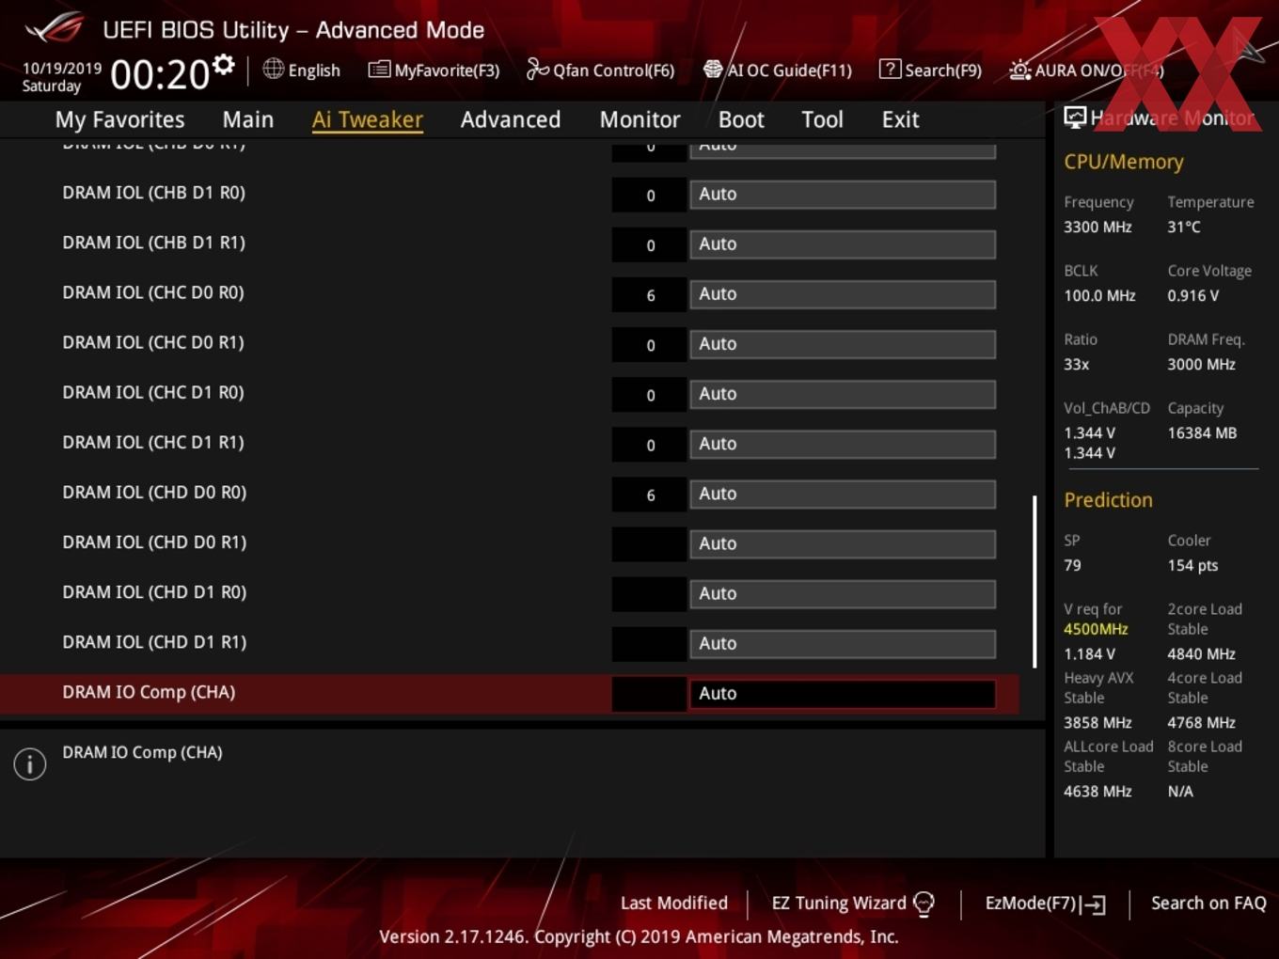Open Search(F9)

pos(930,70)
